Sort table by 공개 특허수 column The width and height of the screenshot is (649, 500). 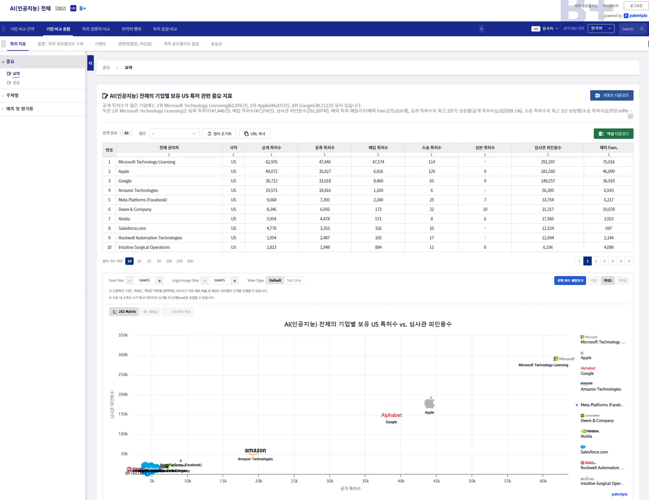pyautogui.click(x=271, y=155)
